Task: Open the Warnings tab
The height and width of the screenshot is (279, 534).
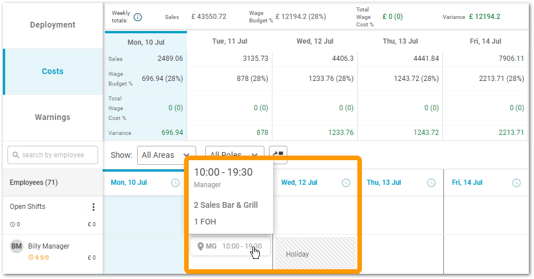Action: (53, 117)
